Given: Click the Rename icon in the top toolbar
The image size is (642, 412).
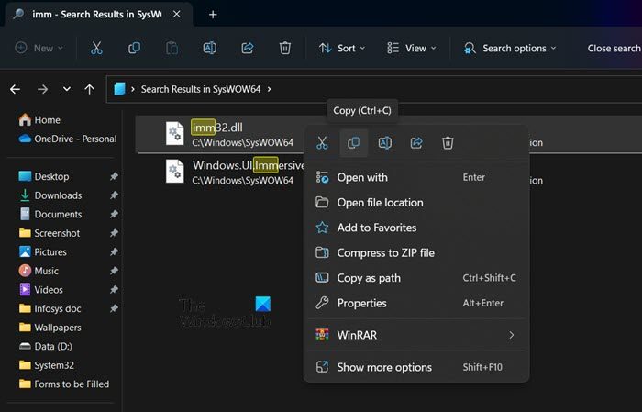Looking at the screenshot, I should coord(210,48).
